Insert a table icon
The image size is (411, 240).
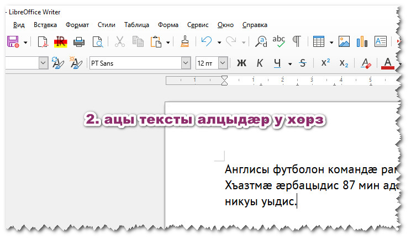tap(319, 41)
